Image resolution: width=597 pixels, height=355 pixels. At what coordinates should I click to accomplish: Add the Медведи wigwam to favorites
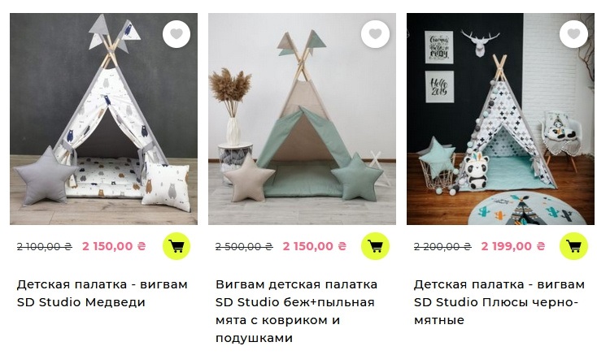click(x=176, y=34)
